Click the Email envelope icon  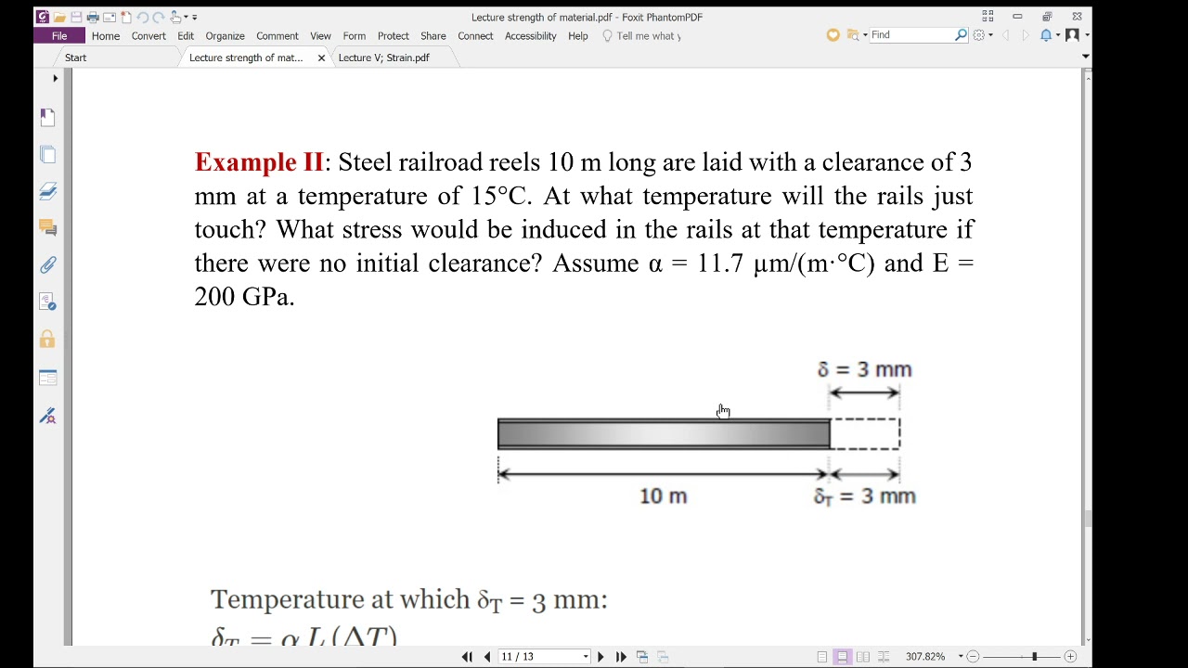(110, 17)
